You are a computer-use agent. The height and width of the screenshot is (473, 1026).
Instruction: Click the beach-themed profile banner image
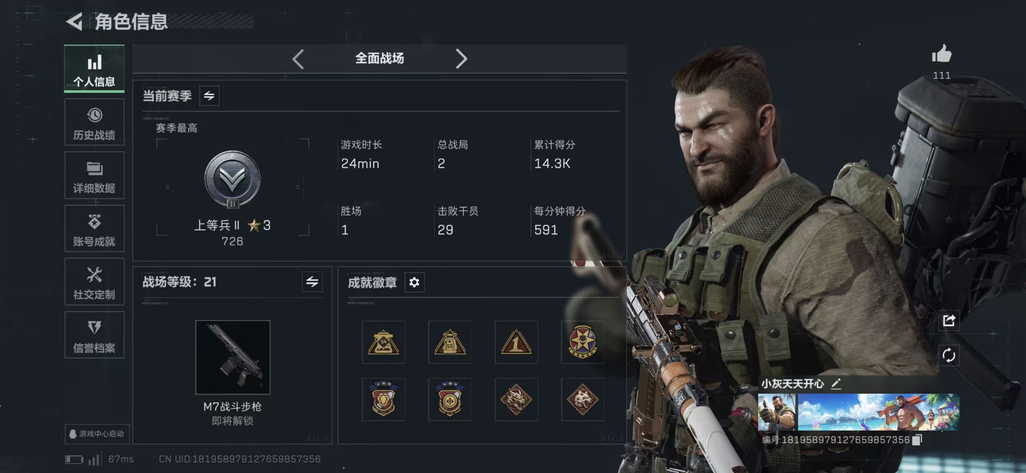878,412
